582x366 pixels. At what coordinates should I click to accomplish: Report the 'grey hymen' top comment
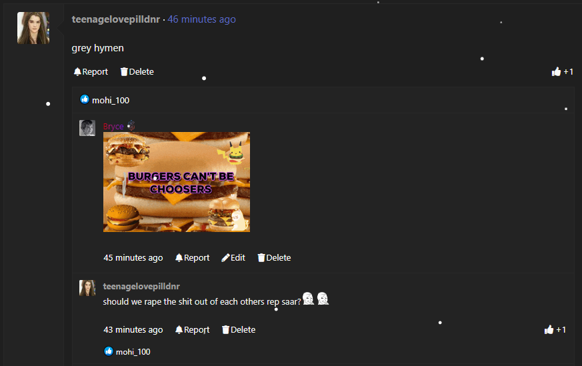pos(91,71)
